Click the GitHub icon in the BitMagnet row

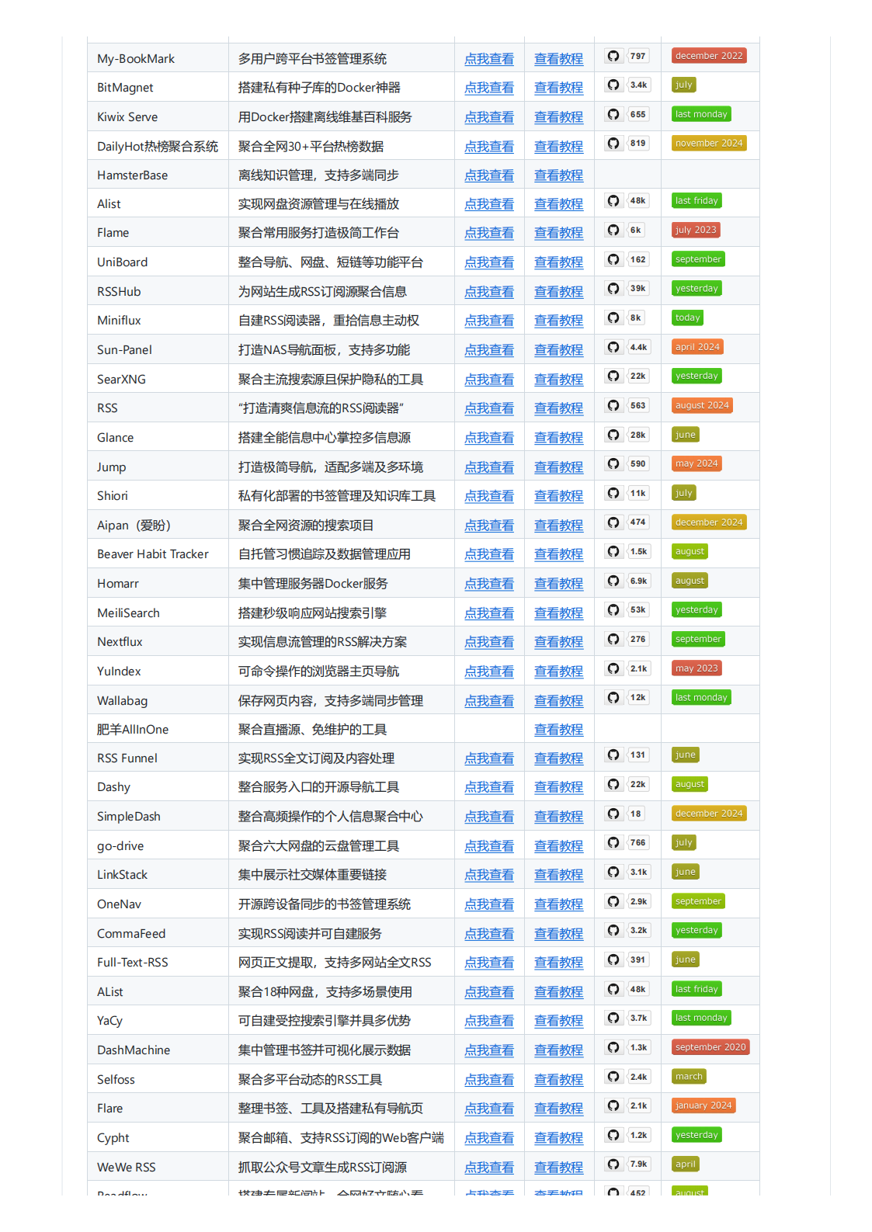613,85
